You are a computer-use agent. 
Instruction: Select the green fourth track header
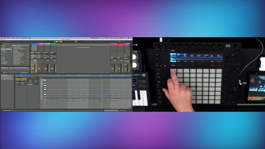point(53,44)
